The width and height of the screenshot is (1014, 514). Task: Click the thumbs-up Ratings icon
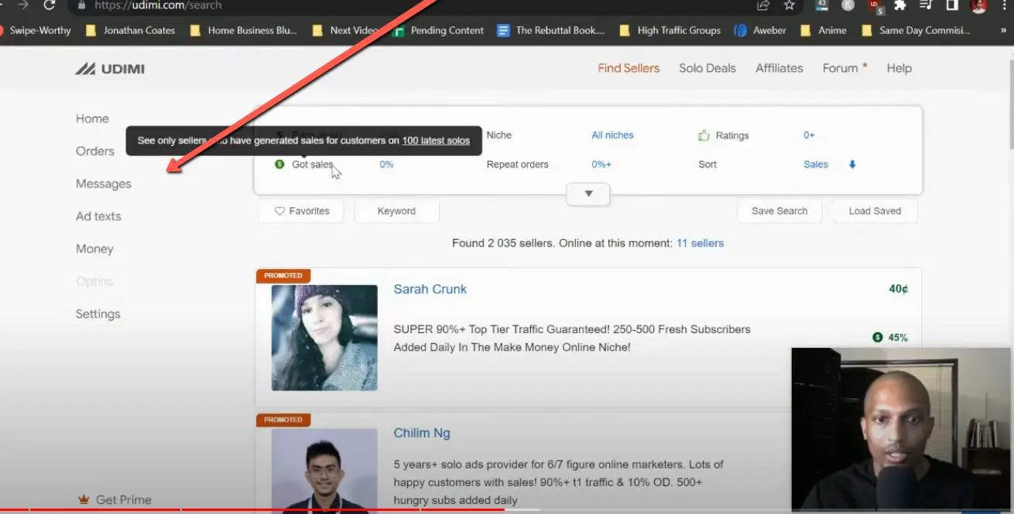pyautogui.click(x=703, y=135)
